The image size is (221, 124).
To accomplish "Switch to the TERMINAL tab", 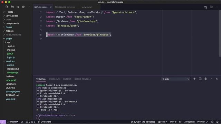I will click(x=41, y=79).
